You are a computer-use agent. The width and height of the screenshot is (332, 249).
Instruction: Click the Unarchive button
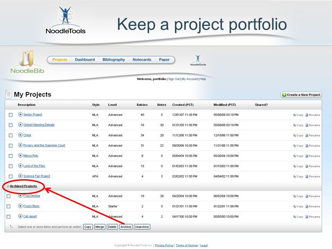click(x=142, y=227)
